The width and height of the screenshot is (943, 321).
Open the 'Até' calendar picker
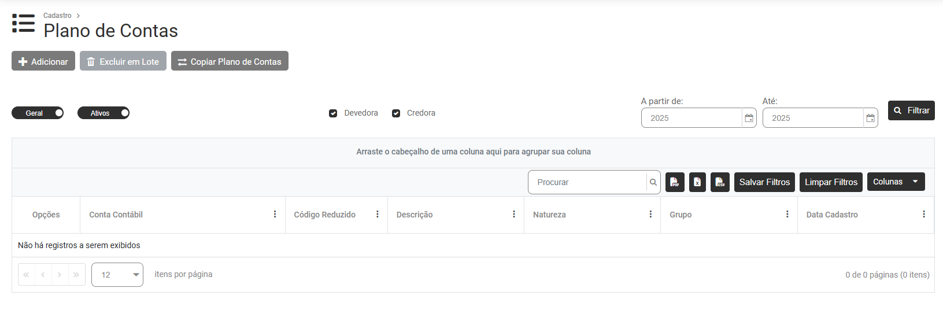point(871,118)
